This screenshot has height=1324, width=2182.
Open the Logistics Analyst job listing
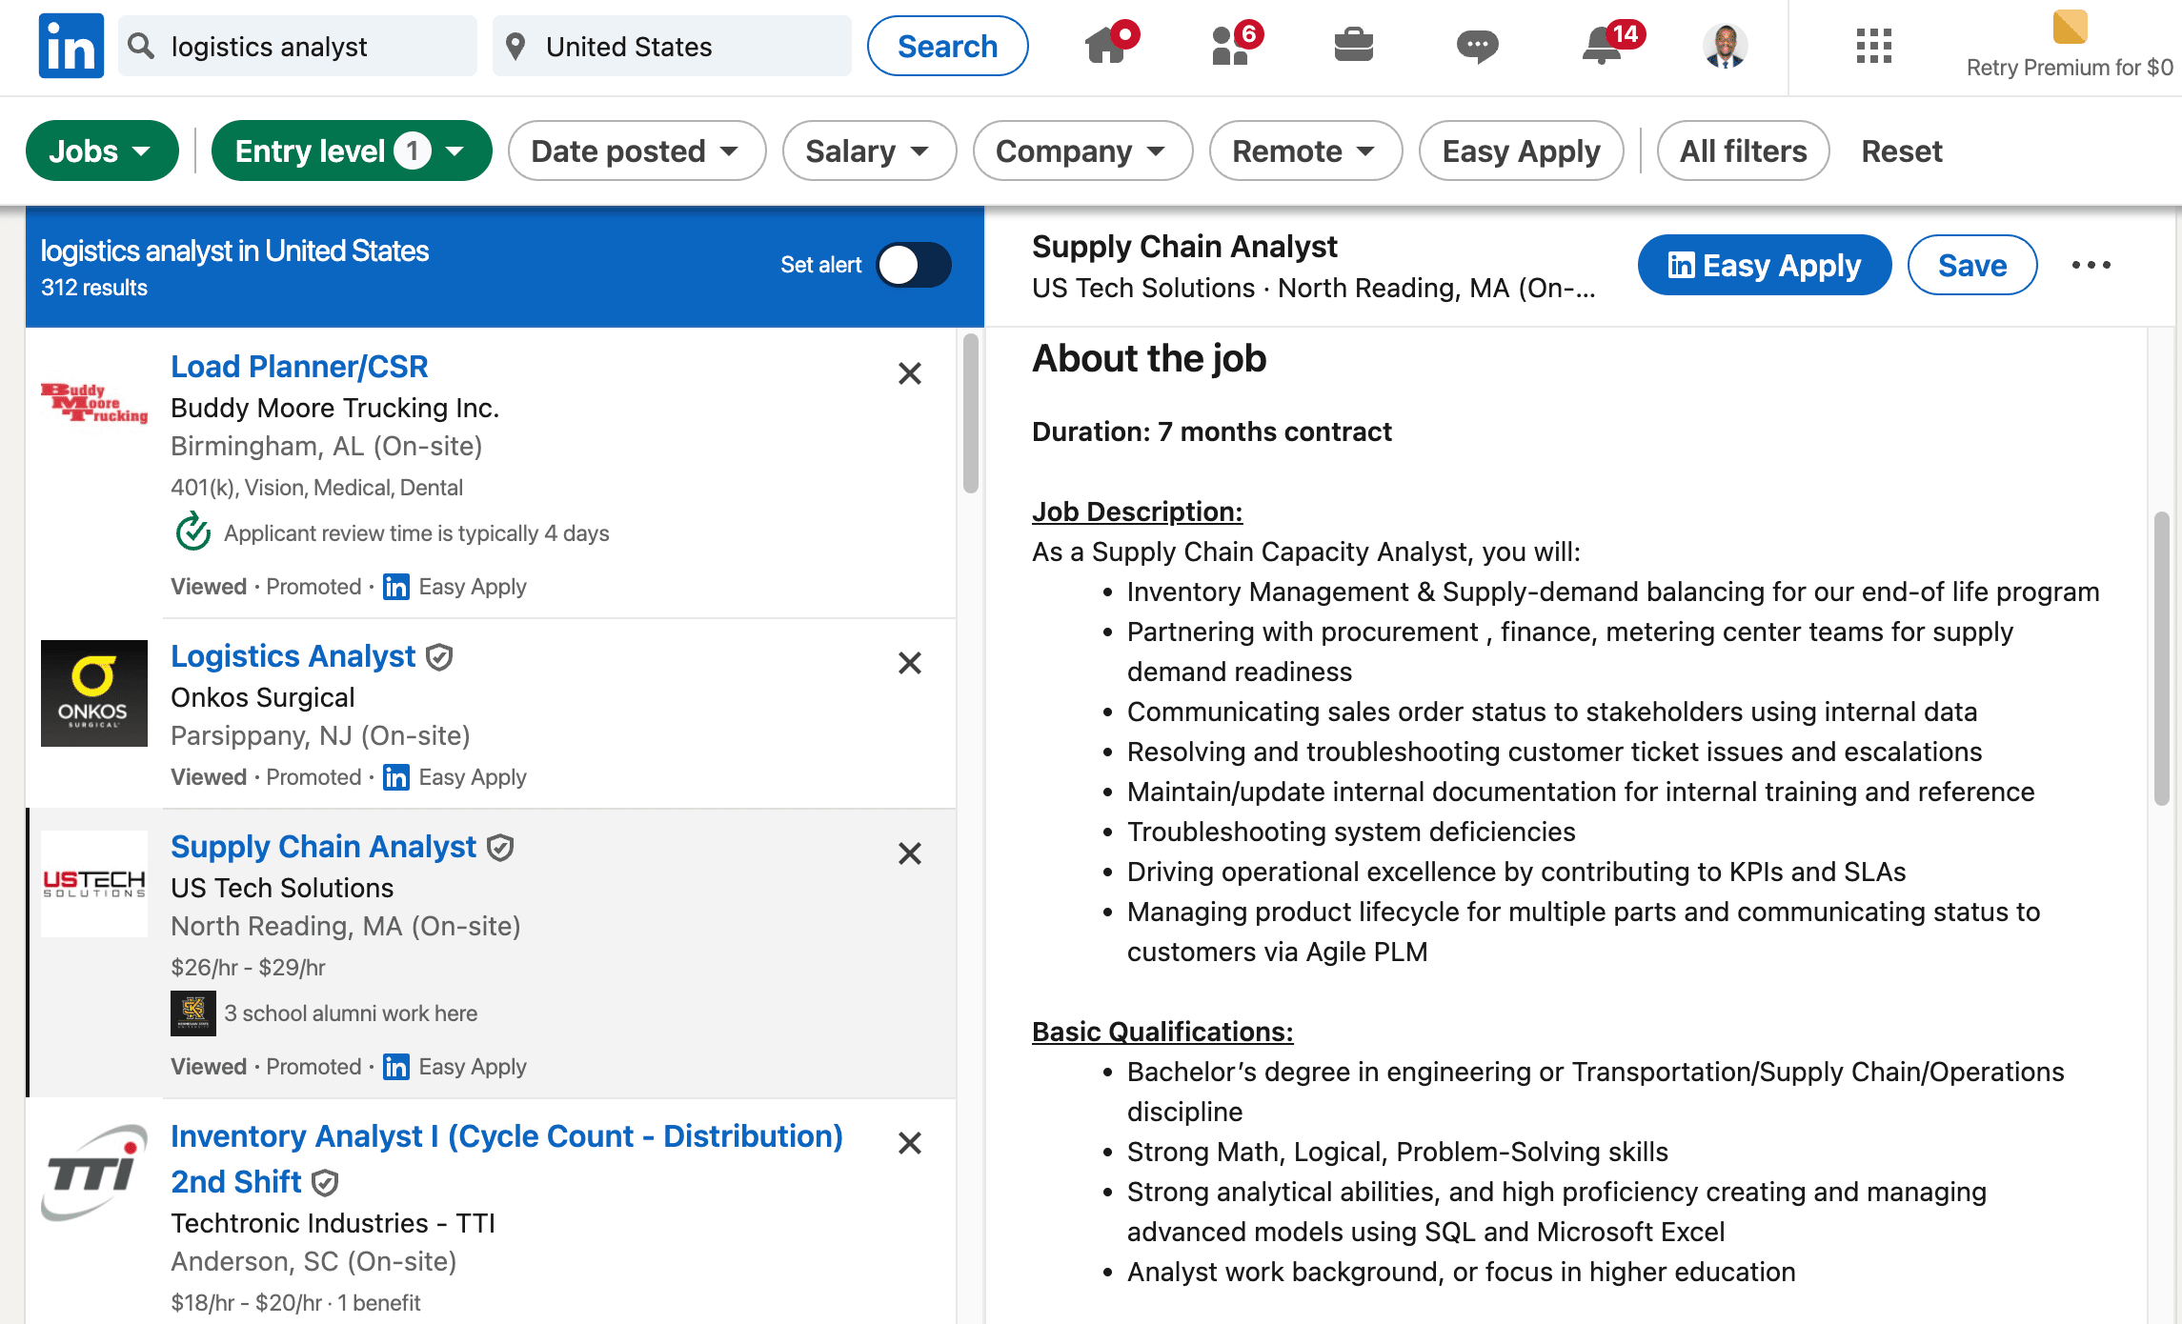tap(293, 656)
